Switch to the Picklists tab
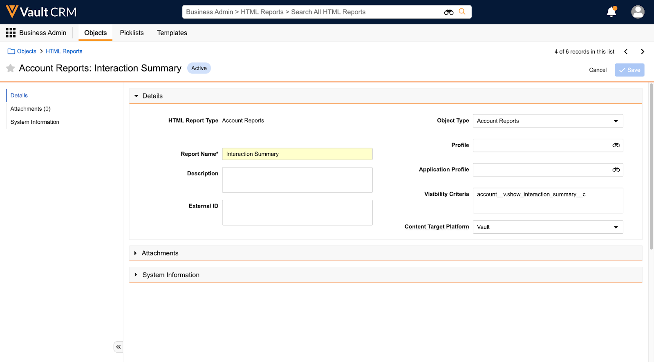This screenshot has height=362, width=654. 132,33
